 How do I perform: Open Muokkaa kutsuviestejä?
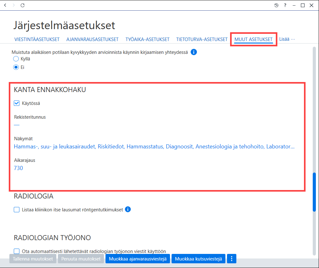[198, 259]
